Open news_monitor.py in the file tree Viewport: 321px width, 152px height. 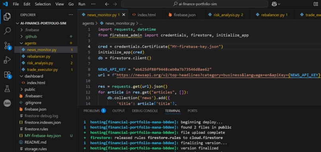point(41,50)
